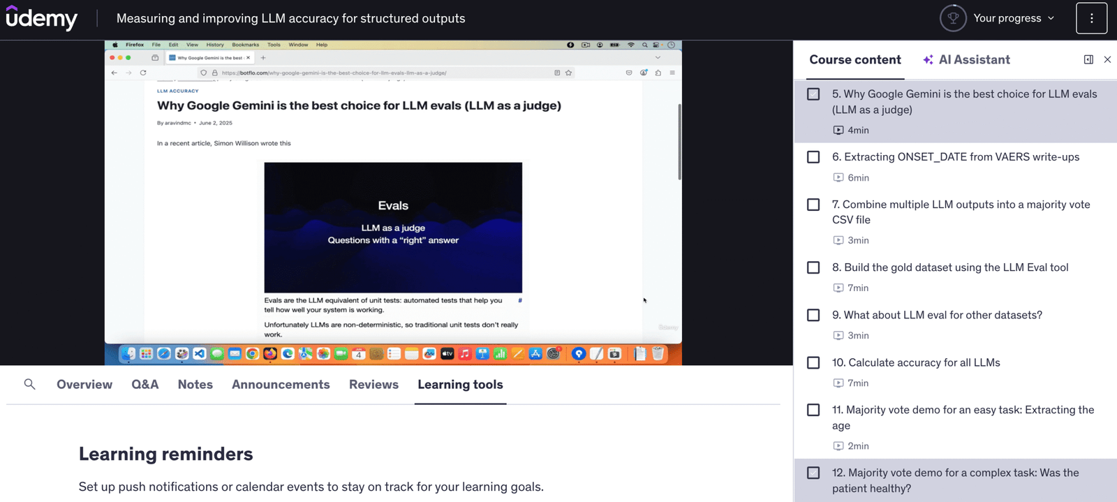This screenshot has height=502, width=1117.
Task: Click the trophy progress icon
Action: 953,18
